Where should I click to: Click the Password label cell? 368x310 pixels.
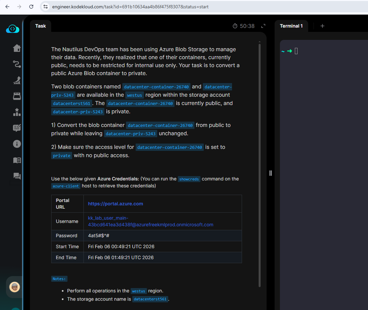(x=67, y=236)
